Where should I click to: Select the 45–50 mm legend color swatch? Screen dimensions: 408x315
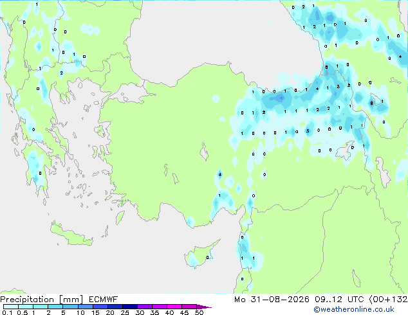click(x=189, y=307)
